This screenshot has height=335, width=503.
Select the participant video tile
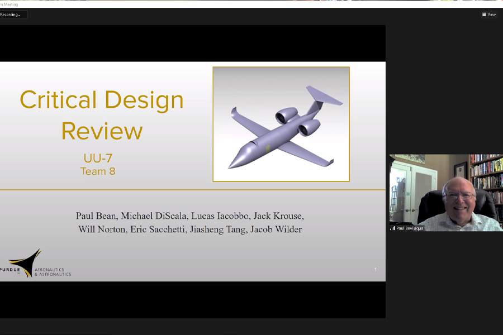(445, 193)
